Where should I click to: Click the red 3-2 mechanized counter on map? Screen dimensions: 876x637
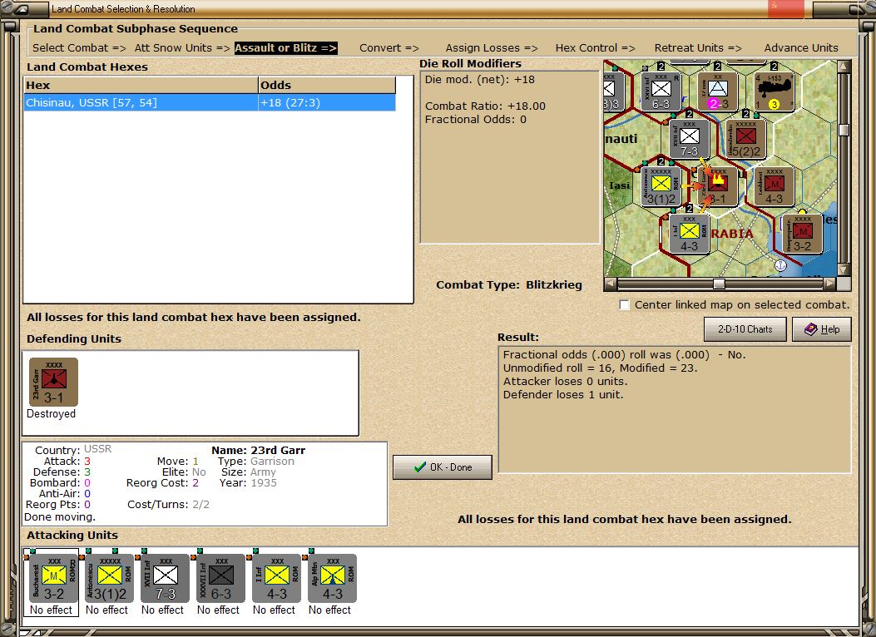(x=802, y=234)
